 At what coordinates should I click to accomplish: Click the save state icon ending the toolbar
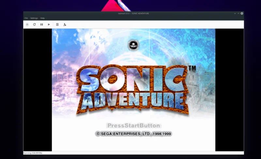65,24
